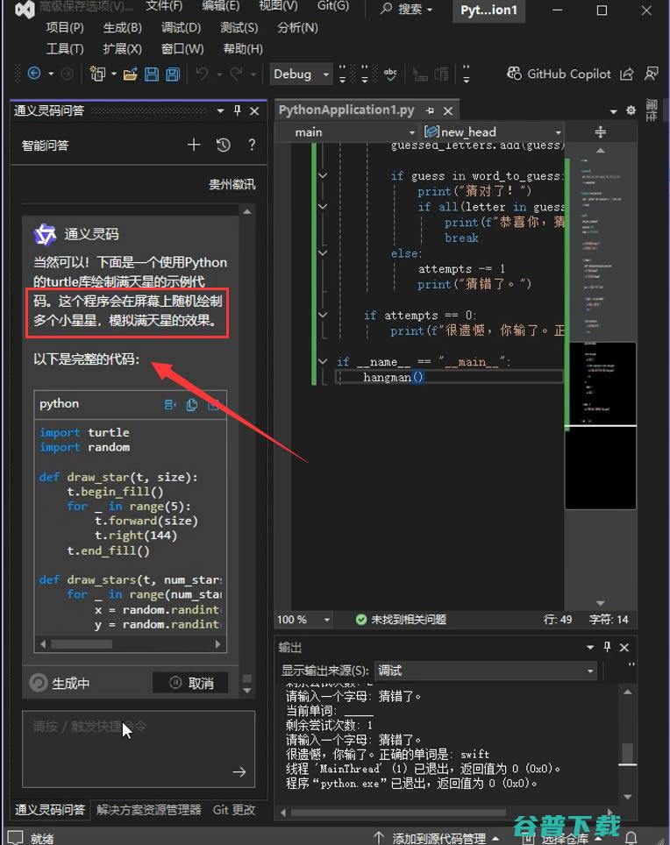This screenshot has height=845, width=670.
Task: Click the share/live share icon
Action: pos(627,74)
